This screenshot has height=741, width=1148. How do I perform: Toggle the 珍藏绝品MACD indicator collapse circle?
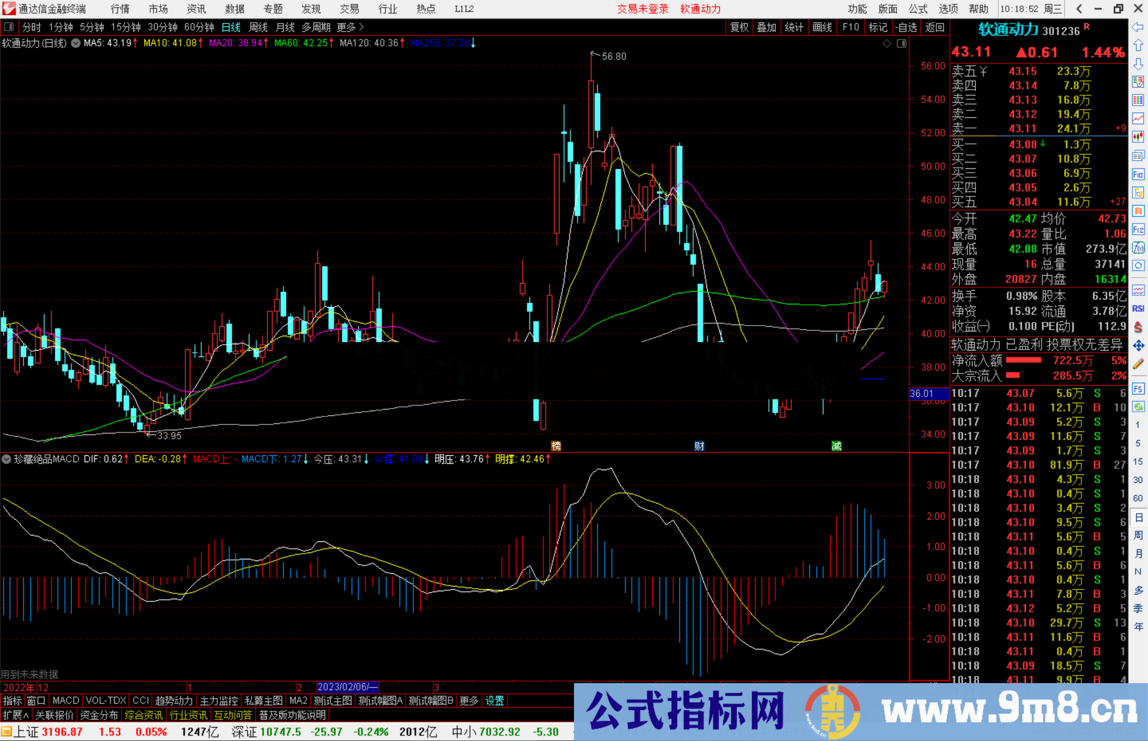pyautogui.click(x=6, y=459)
